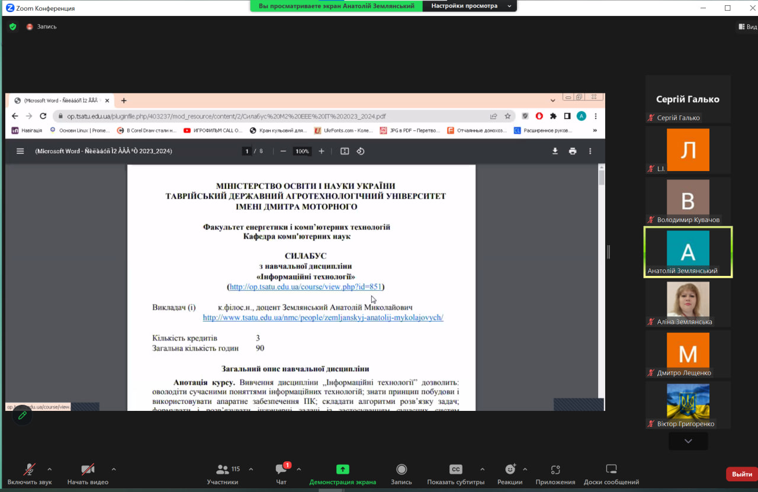This screenshot has height=492, width=758.
Task: Turn on camera with Начать видео
Action: (x=88, y=474)
